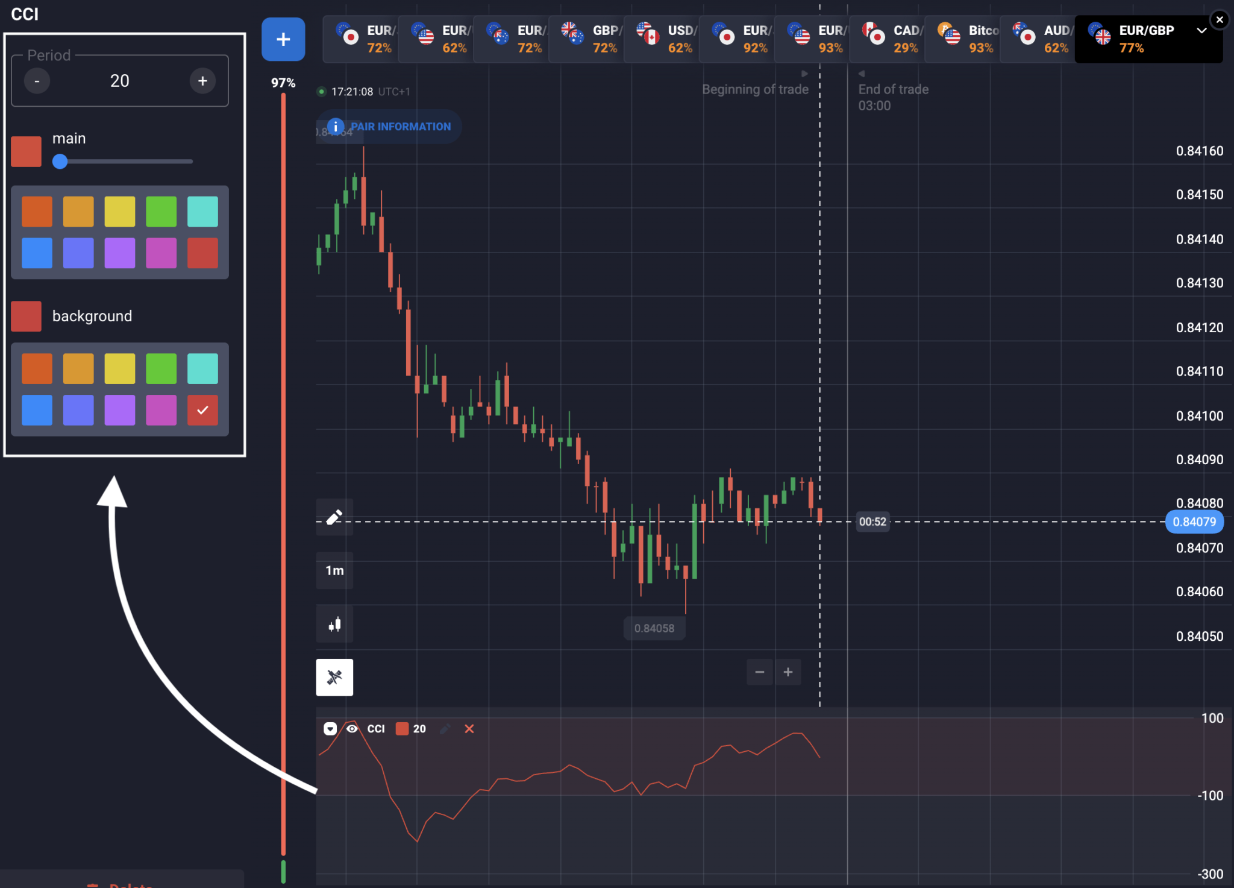Screen dimensions: 1234x888
Task: Pick the green swatch for main color
Action: click(161, 212)
